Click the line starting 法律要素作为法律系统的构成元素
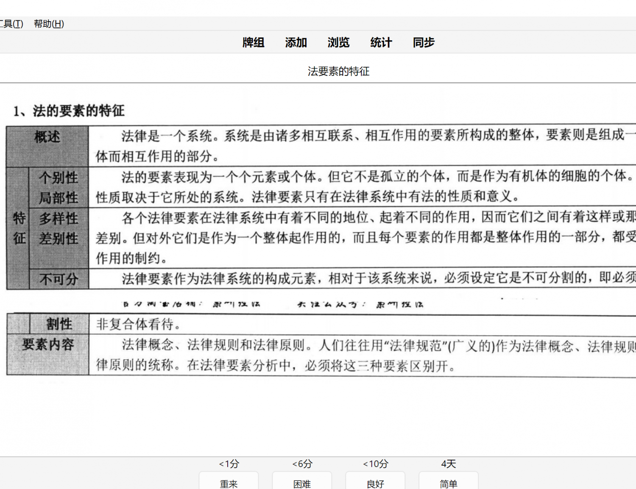This screenshot has width=636, height=489. tap(378, 278)
